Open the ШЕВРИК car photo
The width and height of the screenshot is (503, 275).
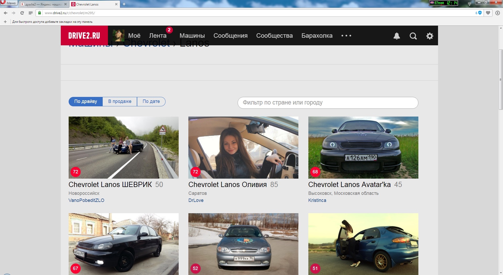pos(124,147)
